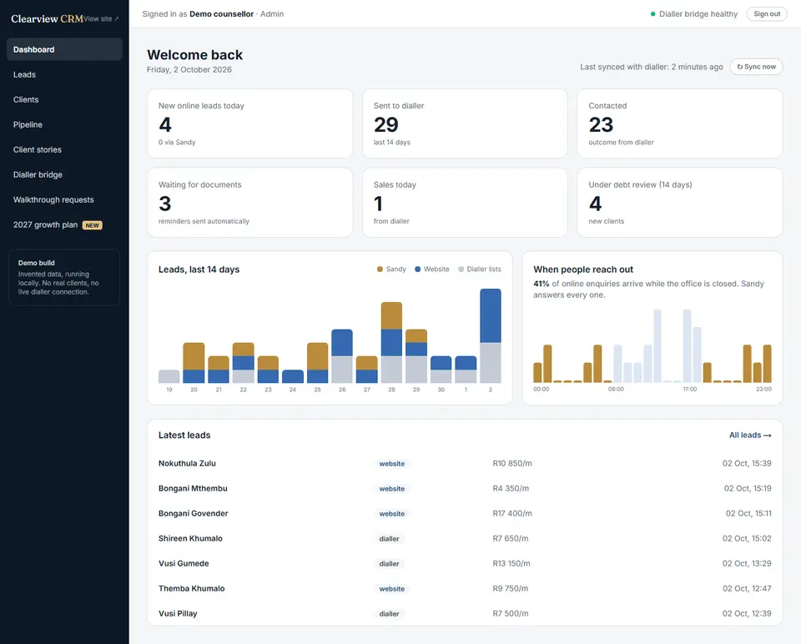Click the 02 Oct, 12:39 timestamp

[x=746, y=613]
